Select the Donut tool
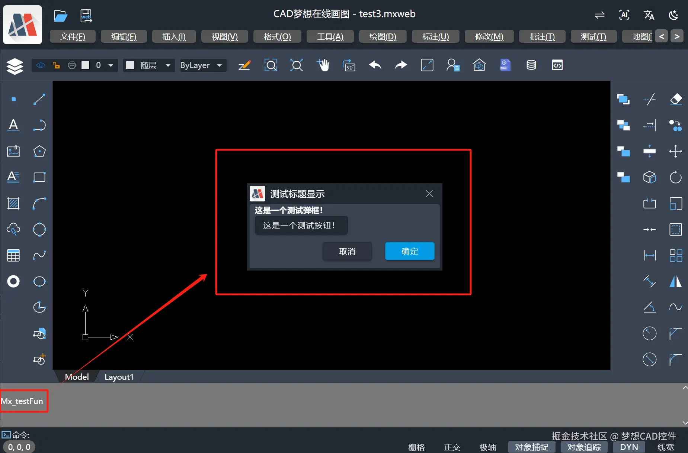The image size is (688, 453). point(13,281)
